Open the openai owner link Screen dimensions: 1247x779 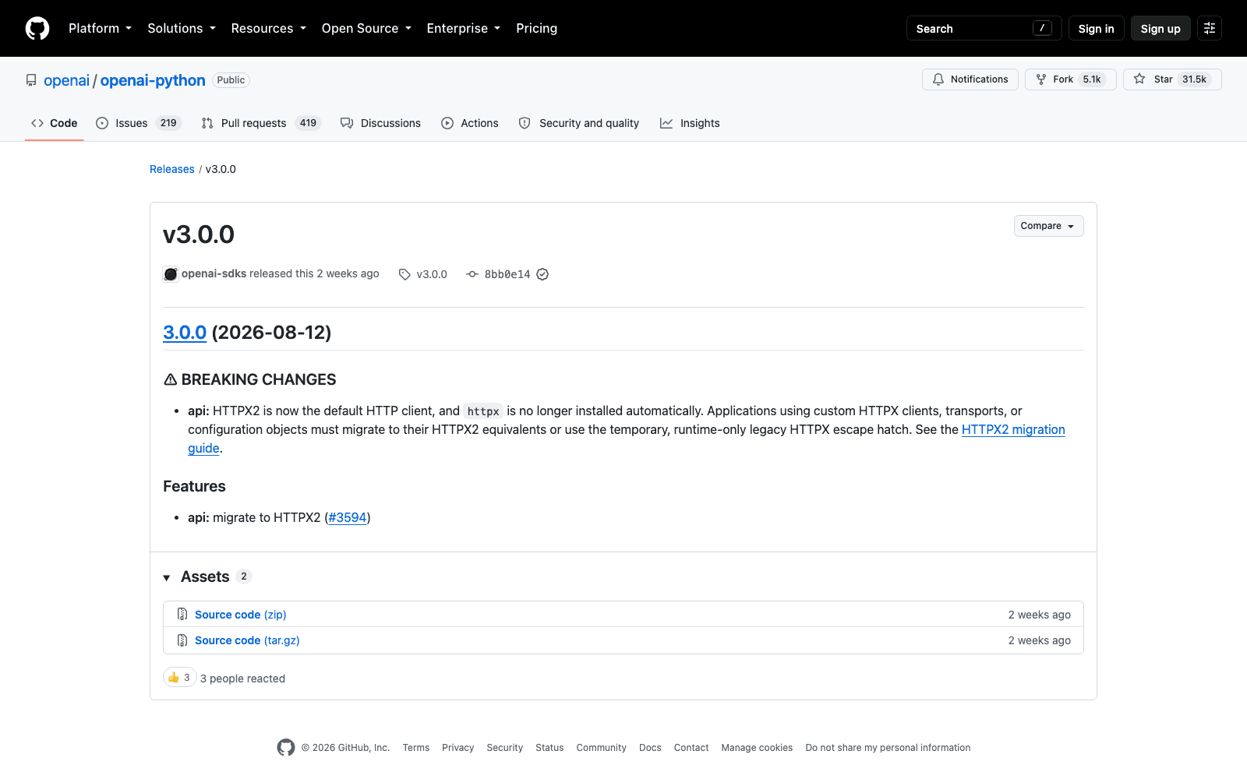point(66,80)
